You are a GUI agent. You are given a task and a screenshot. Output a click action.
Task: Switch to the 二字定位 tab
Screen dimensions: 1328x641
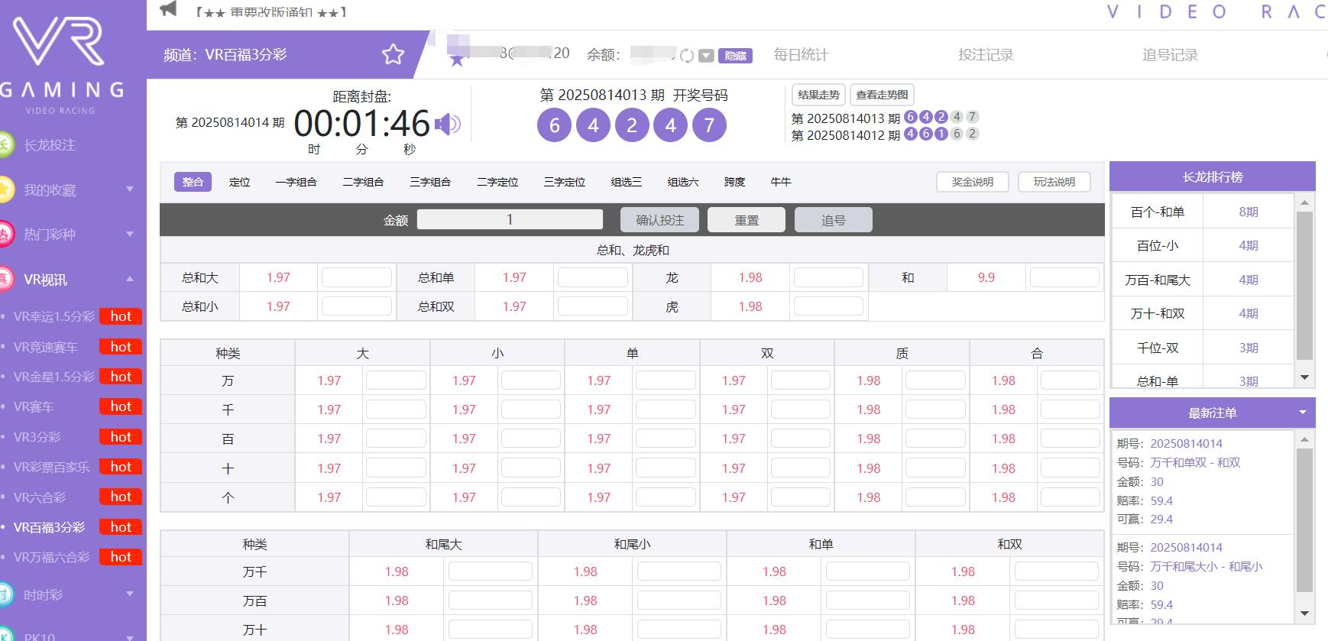[497, 182]
